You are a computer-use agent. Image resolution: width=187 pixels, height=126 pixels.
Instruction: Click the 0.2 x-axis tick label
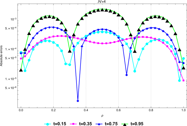point(53,111)
